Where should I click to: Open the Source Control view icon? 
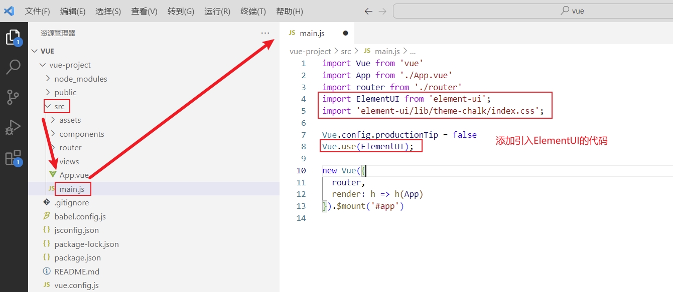[x=14, y=97]
